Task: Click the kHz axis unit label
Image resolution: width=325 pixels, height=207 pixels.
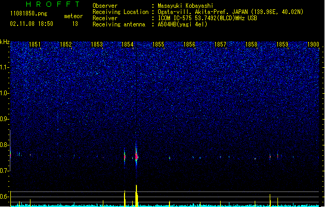Action: (x=5, y=42)
